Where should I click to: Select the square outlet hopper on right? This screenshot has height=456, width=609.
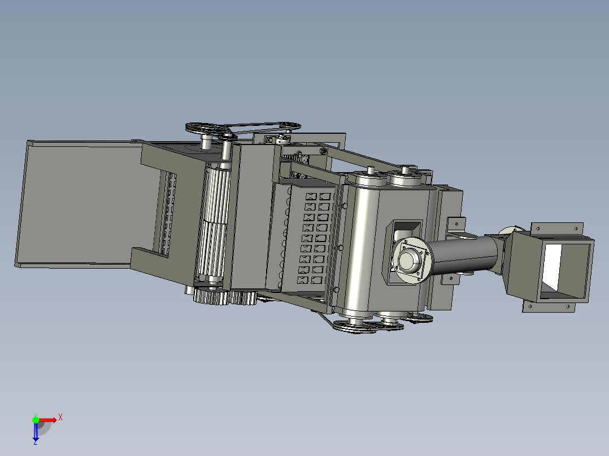pos(549,268)
